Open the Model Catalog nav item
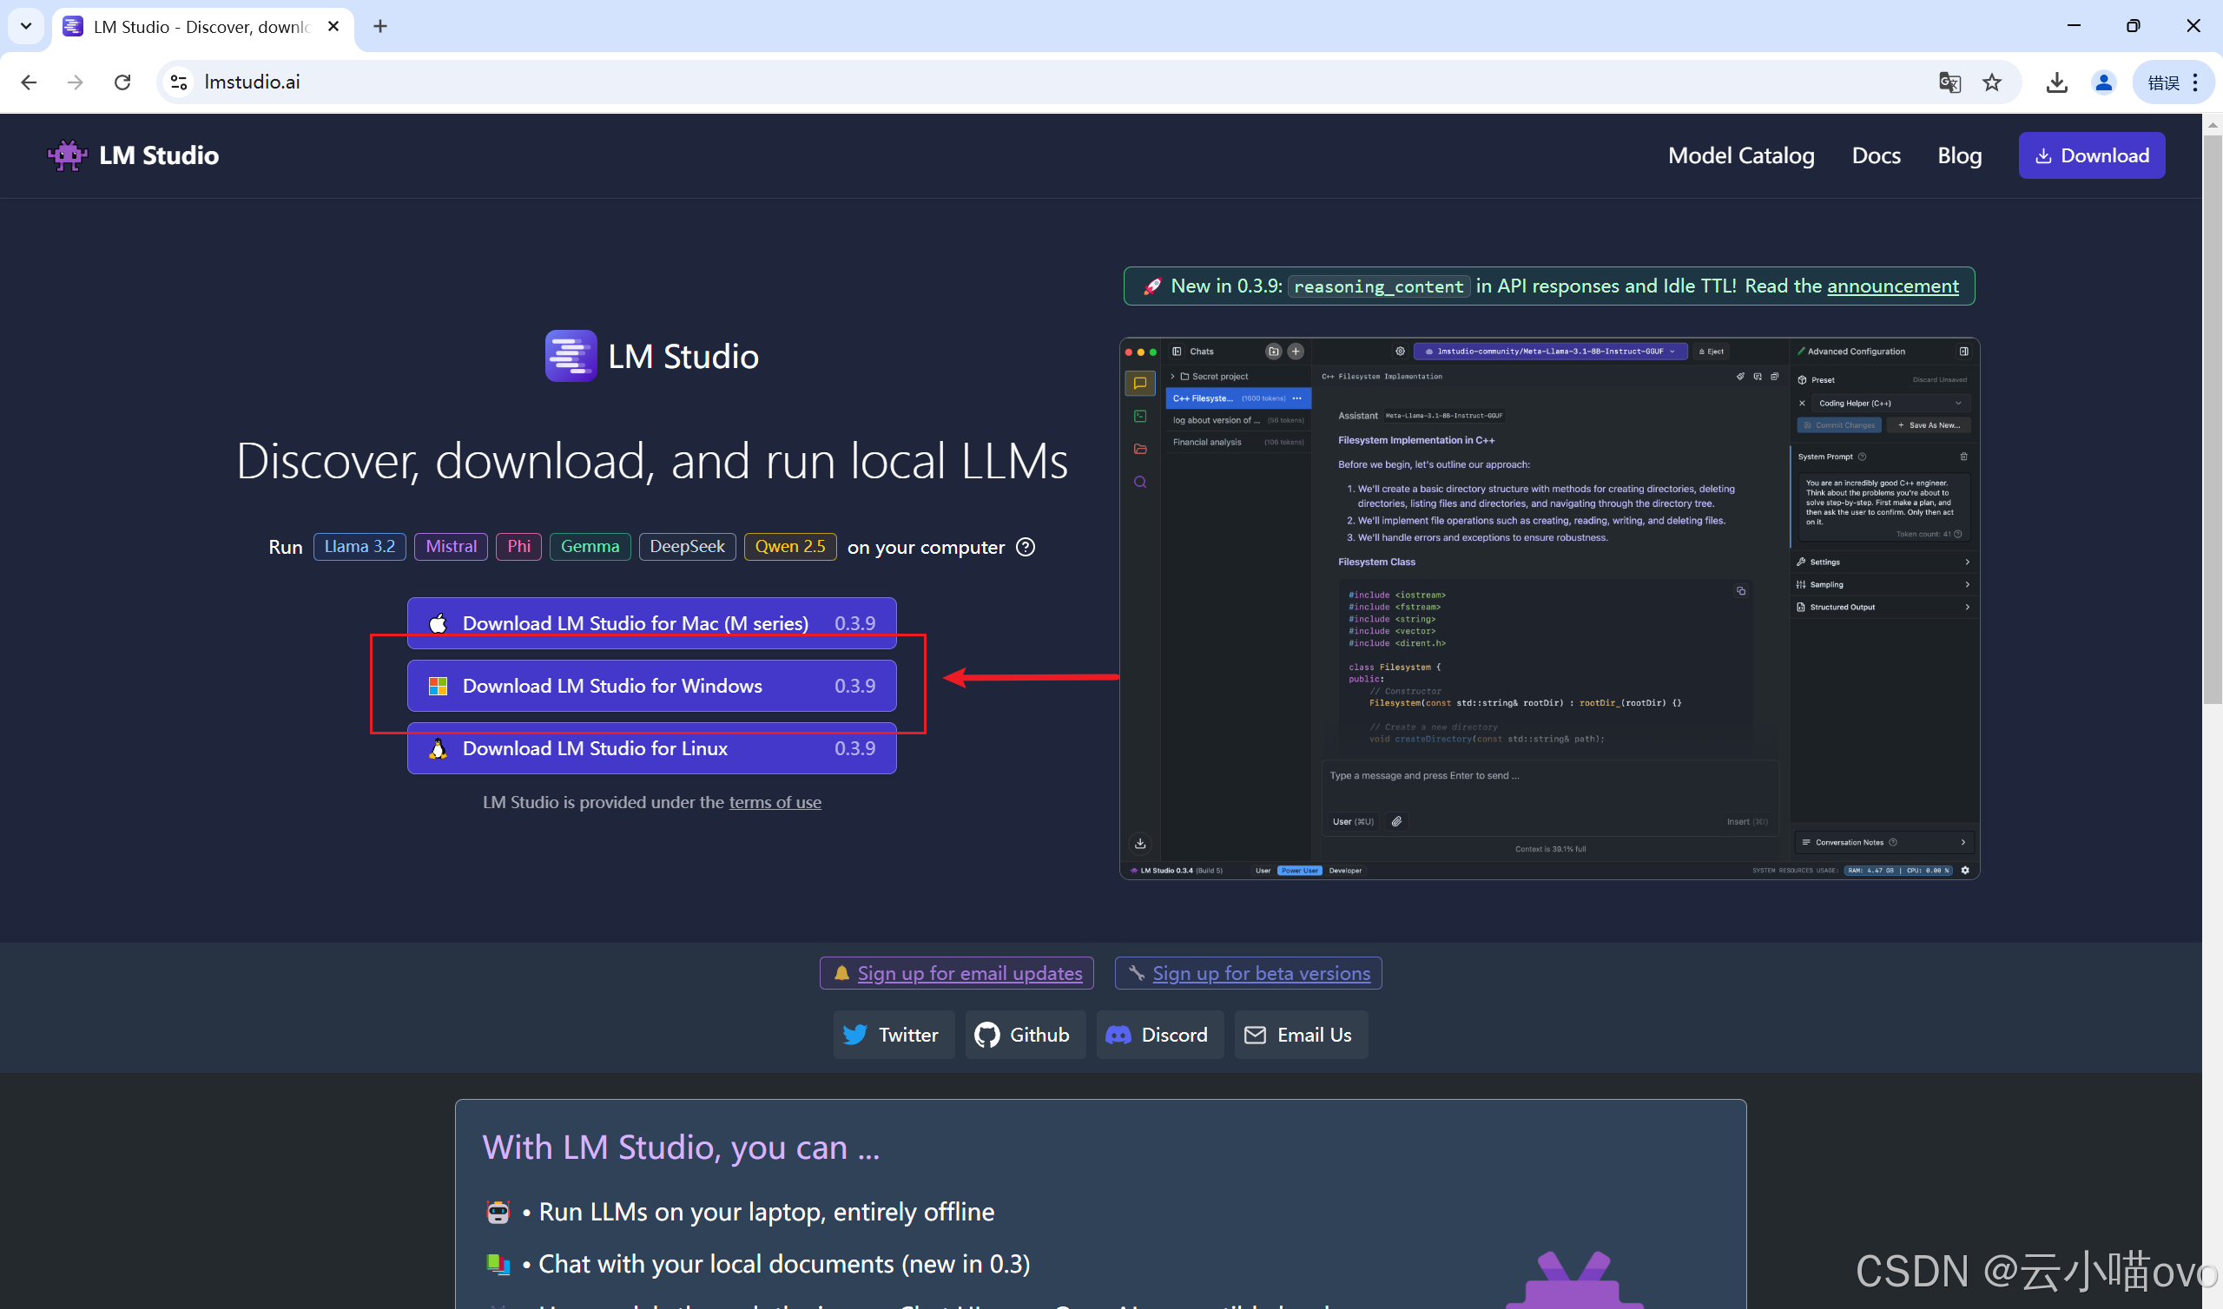The height and width of the screenshot is (1309, 2223). 1740,155
